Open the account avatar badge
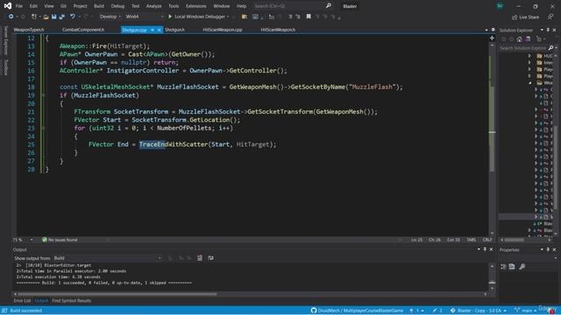 coord(500,6)
